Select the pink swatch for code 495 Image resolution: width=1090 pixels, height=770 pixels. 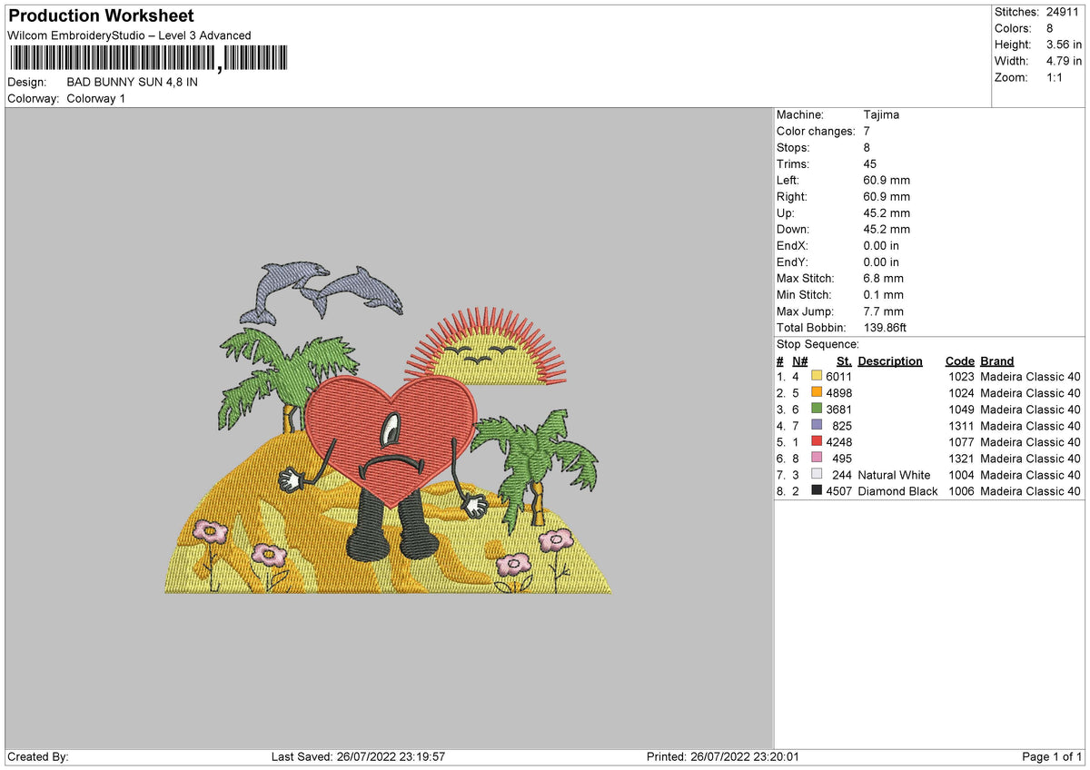click(x=817, y=459)
